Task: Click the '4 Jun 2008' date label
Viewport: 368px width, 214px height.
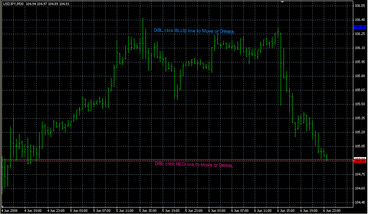Action: 9,210
